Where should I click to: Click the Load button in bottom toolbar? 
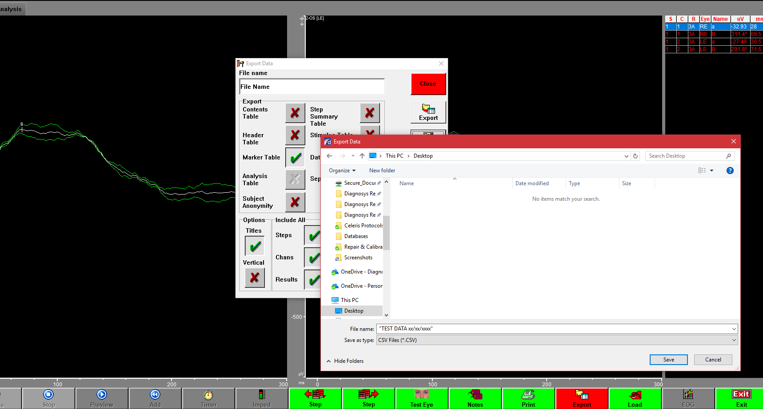click(x=635, y=398)
